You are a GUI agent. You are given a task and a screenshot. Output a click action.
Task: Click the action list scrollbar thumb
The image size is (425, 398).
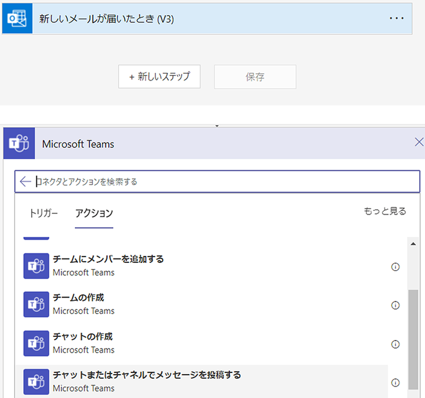coord(413,340)
